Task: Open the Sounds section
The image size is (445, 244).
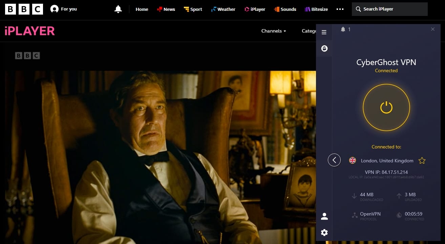Action: 285,9
